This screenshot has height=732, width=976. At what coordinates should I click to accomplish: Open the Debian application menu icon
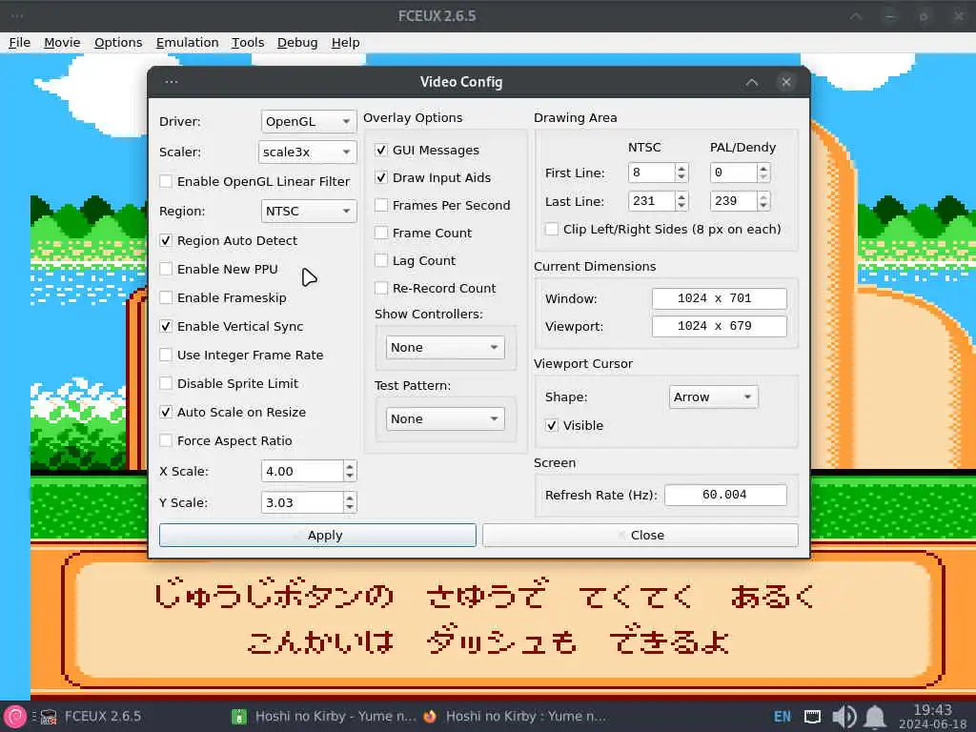15,717
